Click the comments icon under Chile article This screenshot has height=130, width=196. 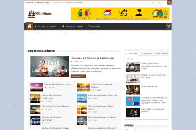[45, 87]
